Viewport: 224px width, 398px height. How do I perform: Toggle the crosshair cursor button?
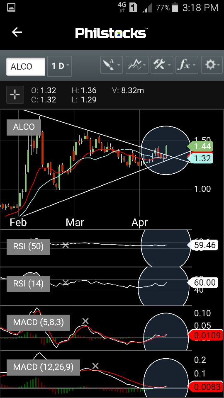pos(15,95)
